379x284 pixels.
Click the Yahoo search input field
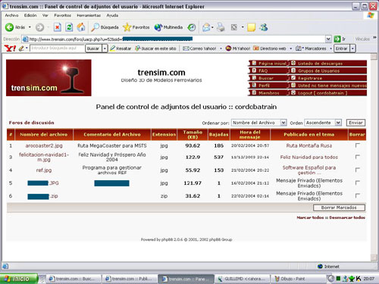[x=57, y=48]
